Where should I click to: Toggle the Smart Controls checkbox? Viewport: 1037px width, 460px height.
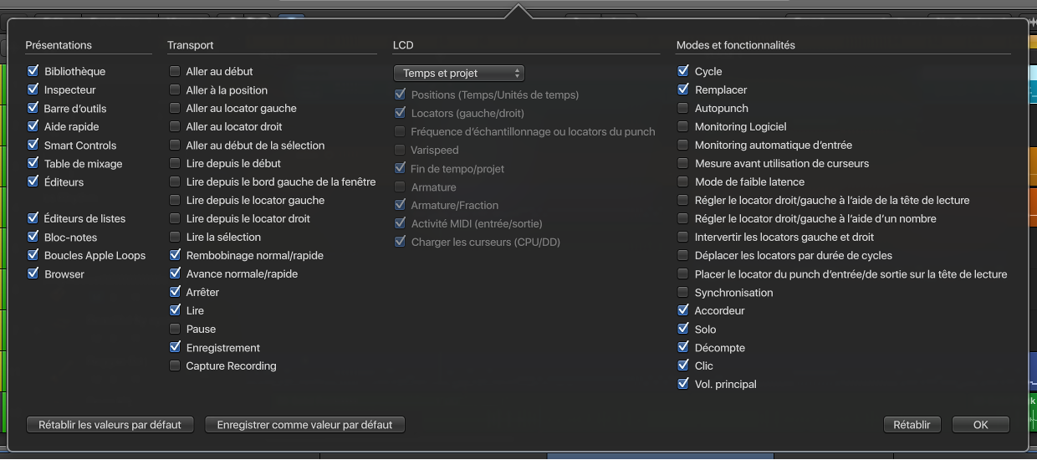(33, 146)
